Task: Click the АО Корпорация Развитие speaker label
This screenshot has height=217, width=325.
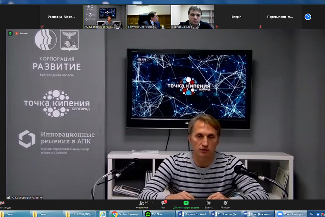Action: click(25, 197)
